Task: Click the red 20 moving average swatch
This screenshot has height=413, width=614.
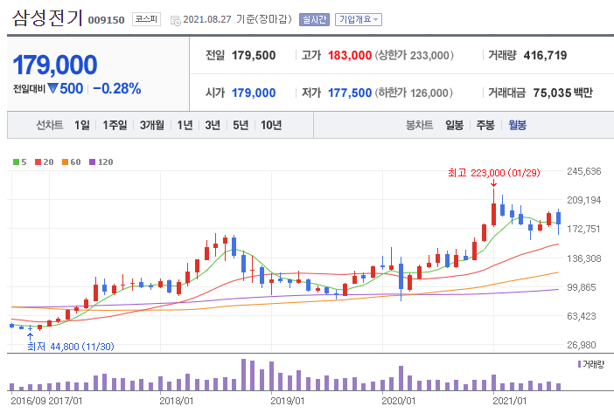Action: (x=38, y=162)
